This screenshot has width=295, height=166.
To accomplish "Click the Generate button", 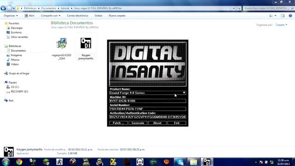I will click(138, 123).
